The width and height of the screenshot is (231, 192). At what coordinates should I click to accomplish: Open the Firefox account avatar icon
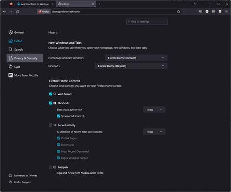207,12
